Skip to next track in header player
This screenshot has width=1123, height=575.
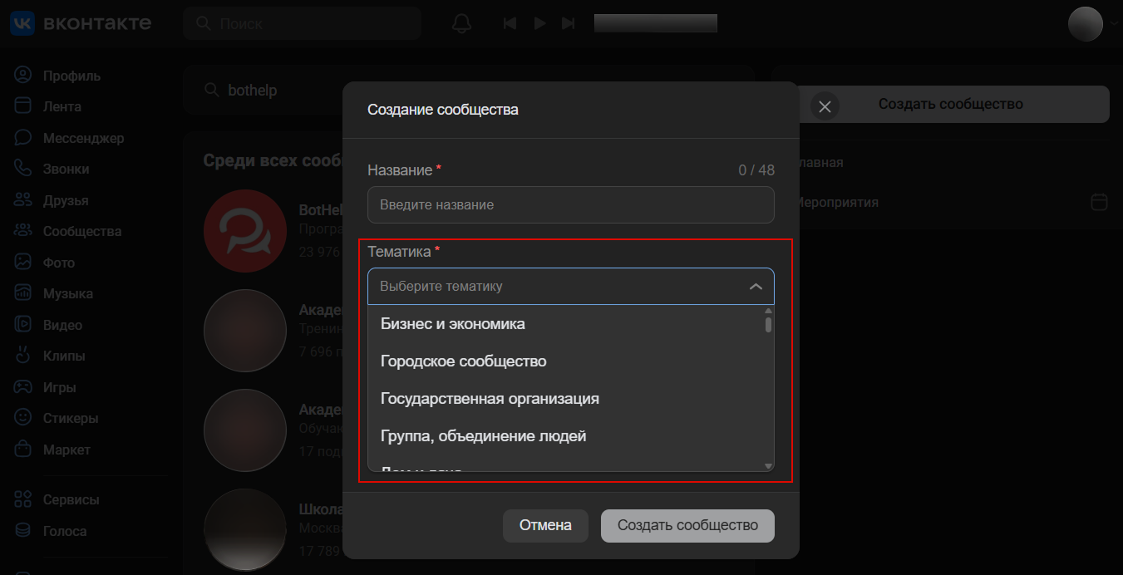point(569,23)
